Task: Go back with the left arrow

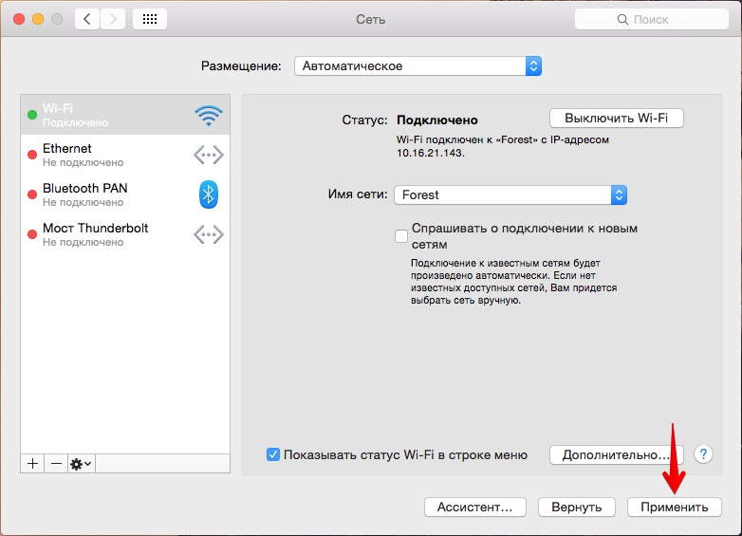Action: 87,19
